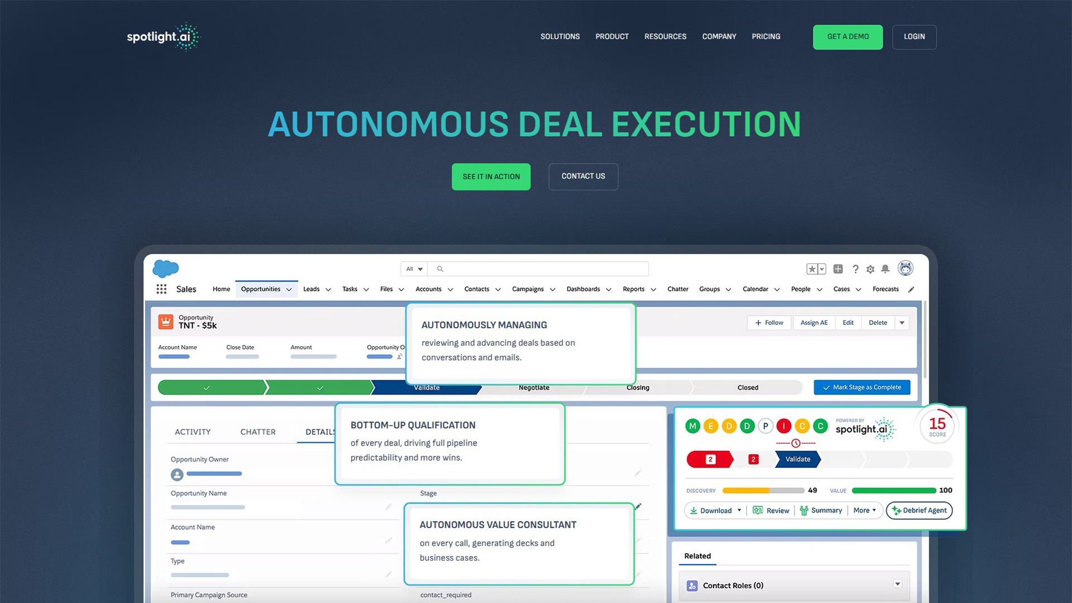Image resolution: width=1072 pixels, height=603 pixels.
Task: Click the green M MEDDPICC circle
Action: [x=692, y=426]
